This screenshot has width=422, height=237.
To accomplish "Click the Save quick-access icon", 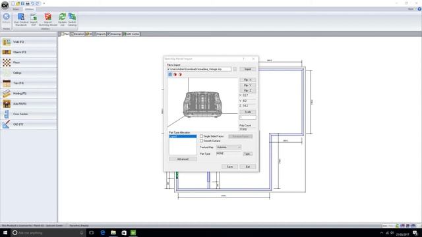I will [x=22, y=3].
